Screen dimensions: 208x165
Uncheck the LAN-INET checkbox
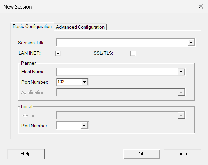pos(58,53)
